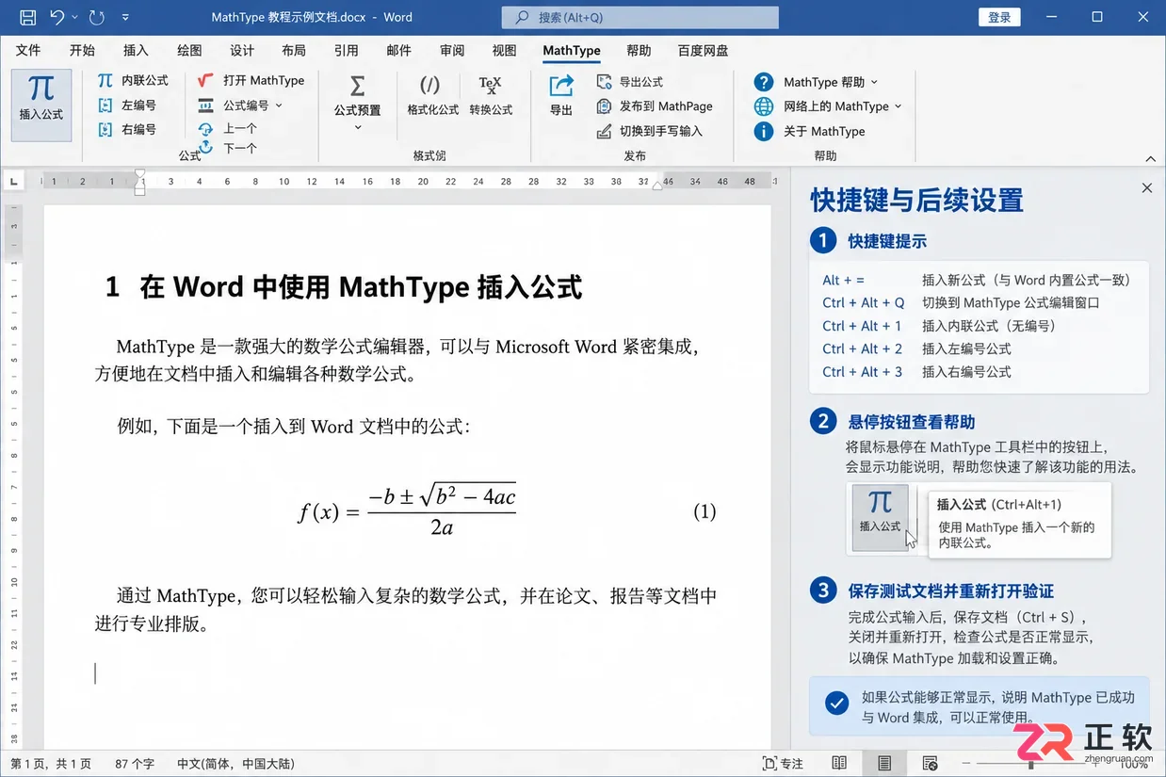The image size is (1166, 777).
Task: Click the TeX 转换公式 convert icon
Action: pos(491,96)
